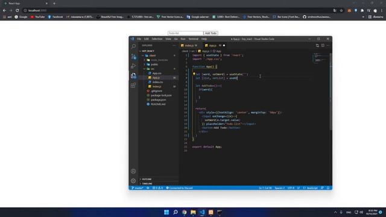
Task: Open package.json in the Explorer tree
Action: [x=158, y=100]
